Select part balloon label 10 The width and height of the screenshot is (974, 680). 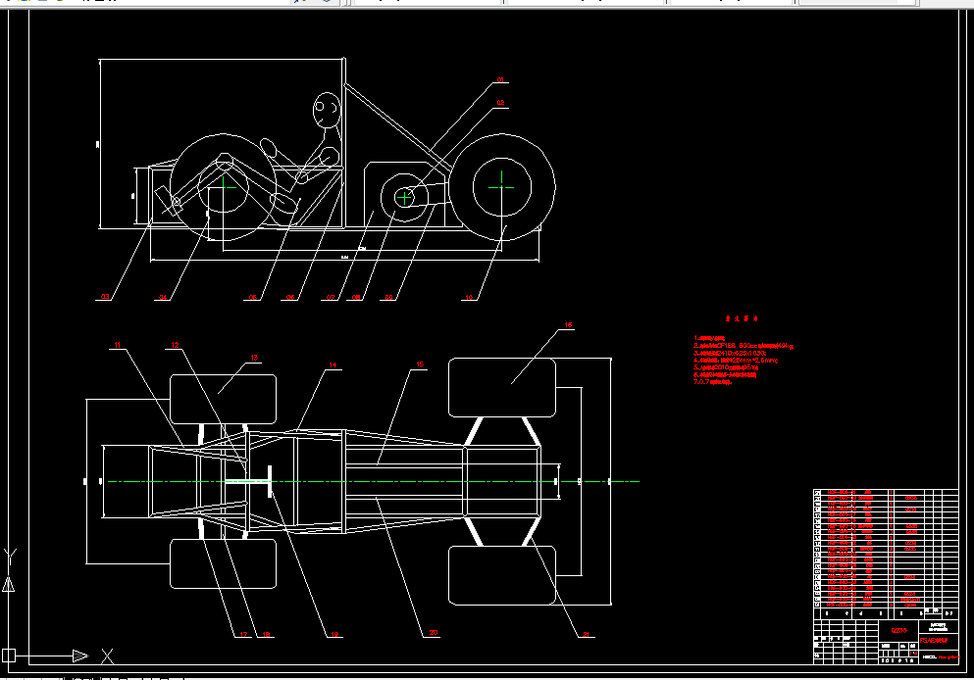tap(469, 298)
